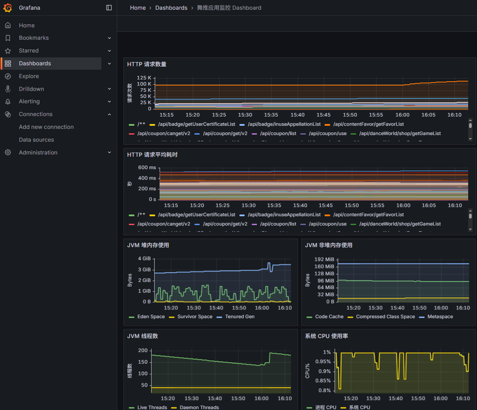The width and height of the screenshot is (477, 410).
Task: Click the 系统 CPU 使用率 panel title
Action: (326, 336)
